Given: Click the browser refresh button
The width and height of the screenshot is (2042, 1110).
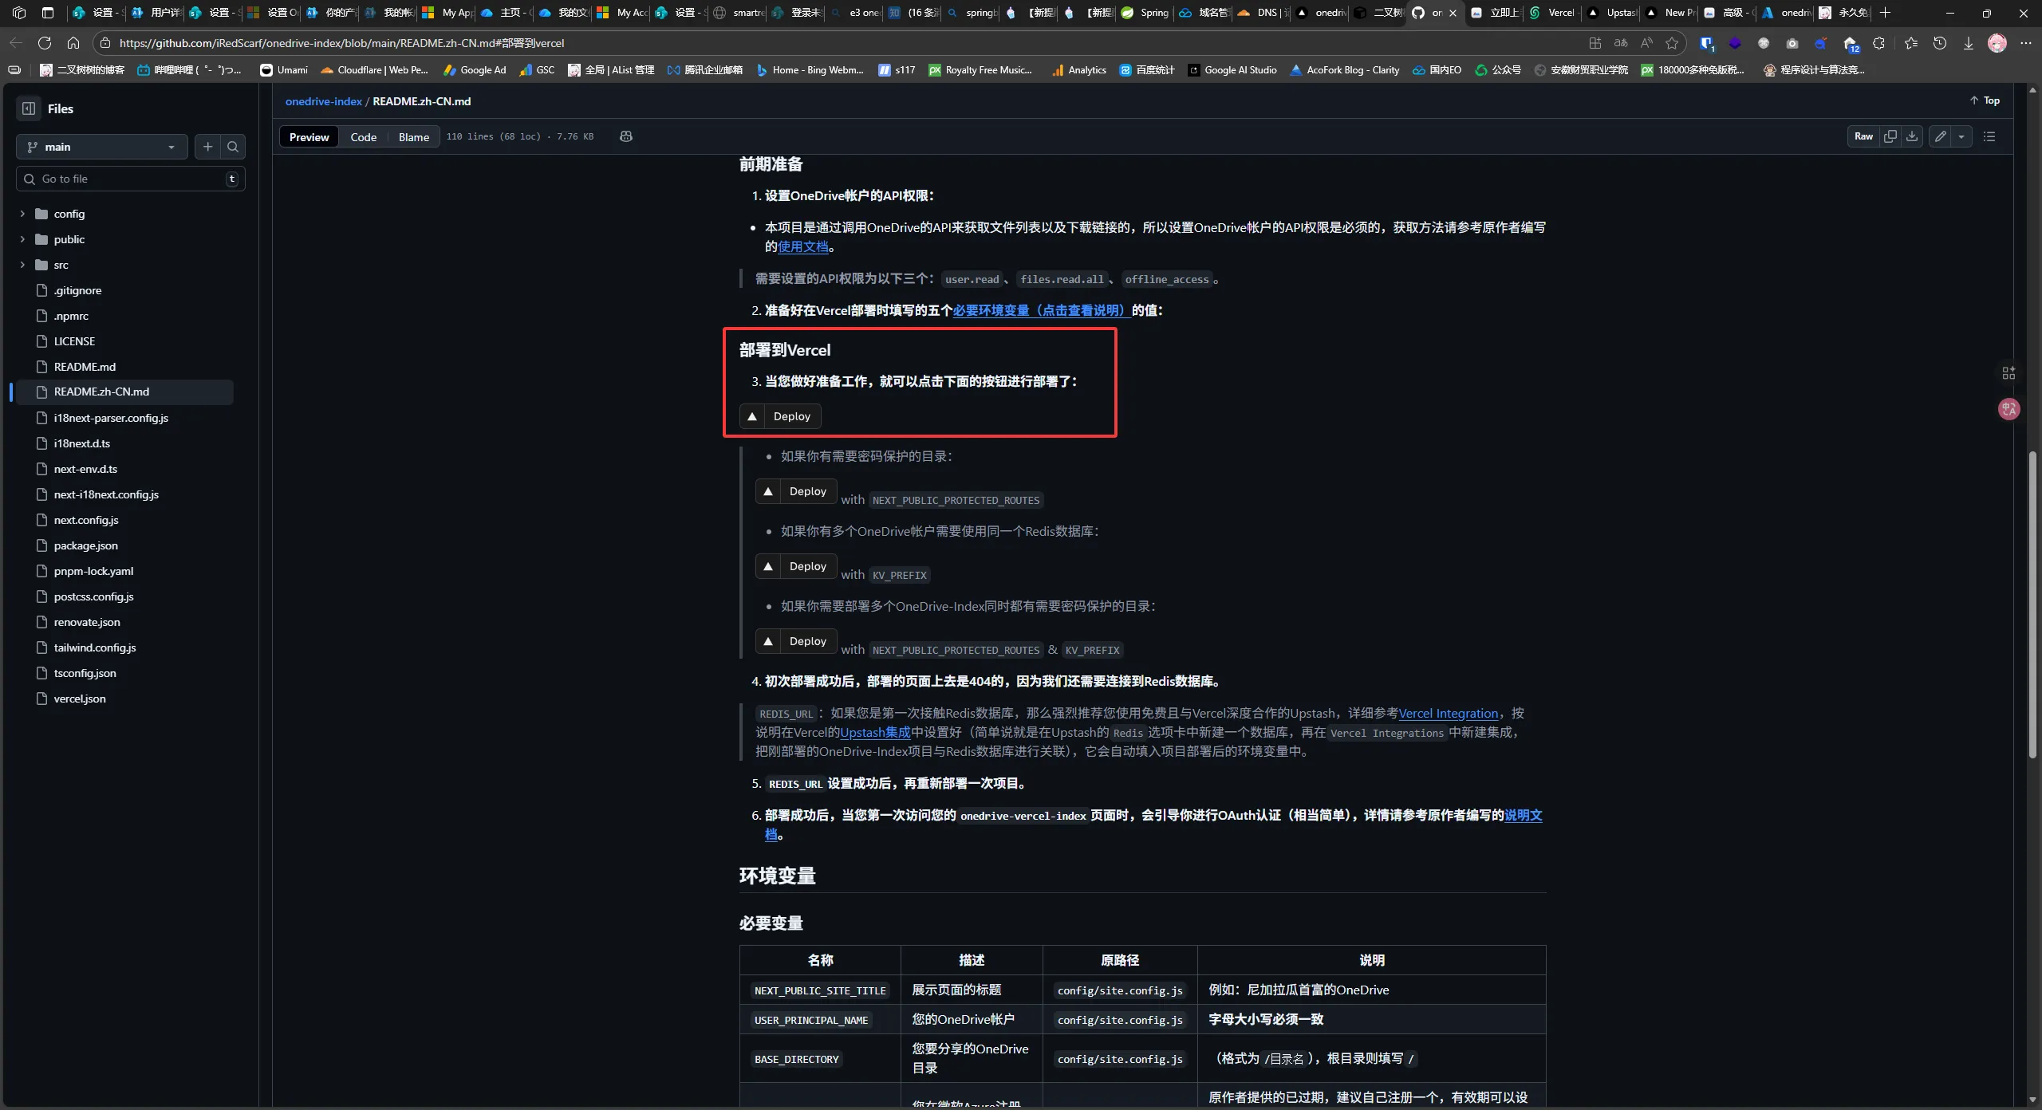Looking at the screenshot, I should (x=45, y=43).
